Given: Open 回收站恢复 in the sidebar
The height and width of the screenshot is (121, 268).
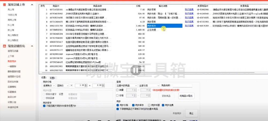Looking at the screenshot, I should coord(13,82).
